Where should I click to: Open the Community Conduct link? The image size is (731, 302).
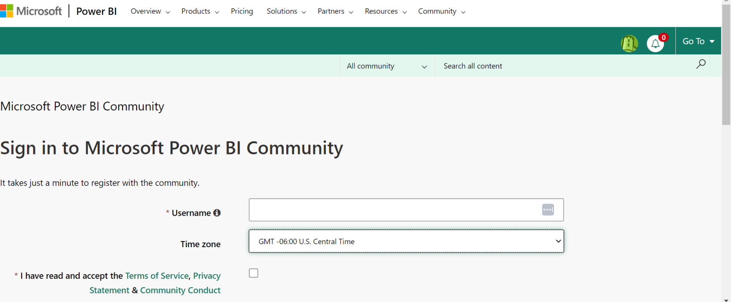coord(180,290)
